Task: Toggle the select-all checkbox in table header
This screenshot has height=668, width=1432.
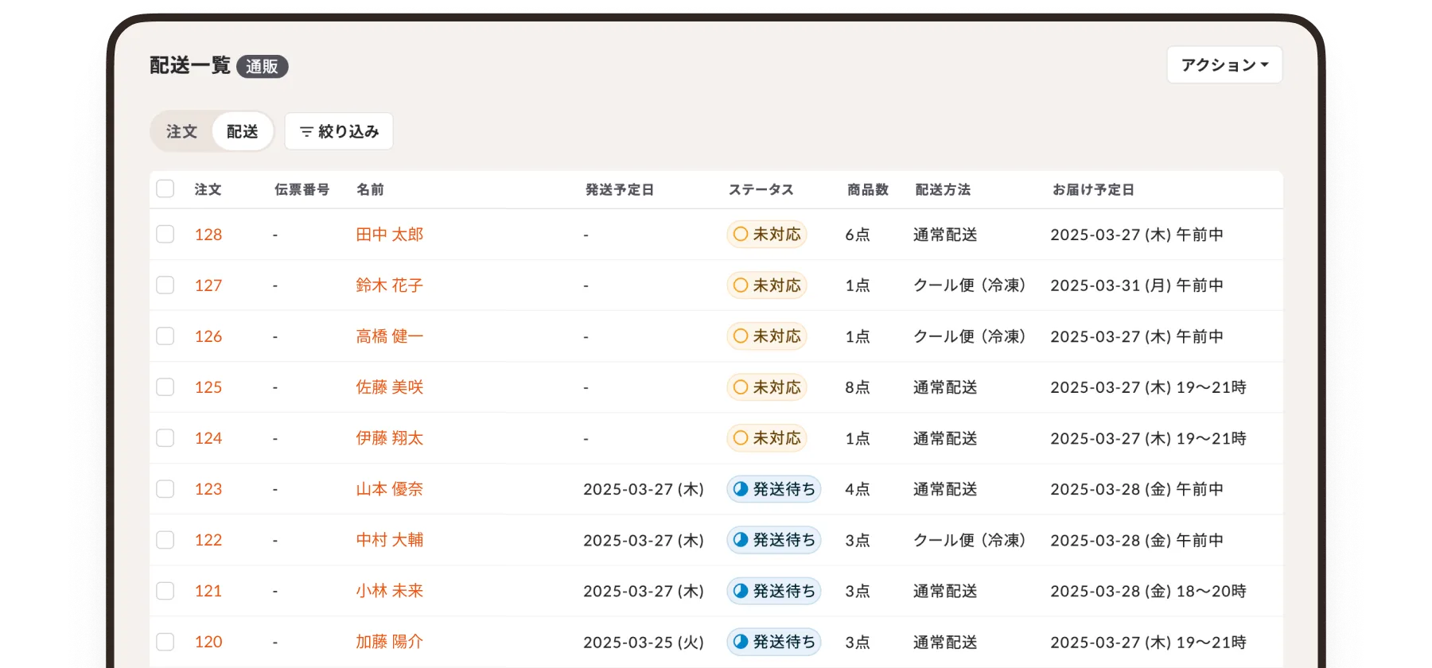Action: tap(165, 189)
